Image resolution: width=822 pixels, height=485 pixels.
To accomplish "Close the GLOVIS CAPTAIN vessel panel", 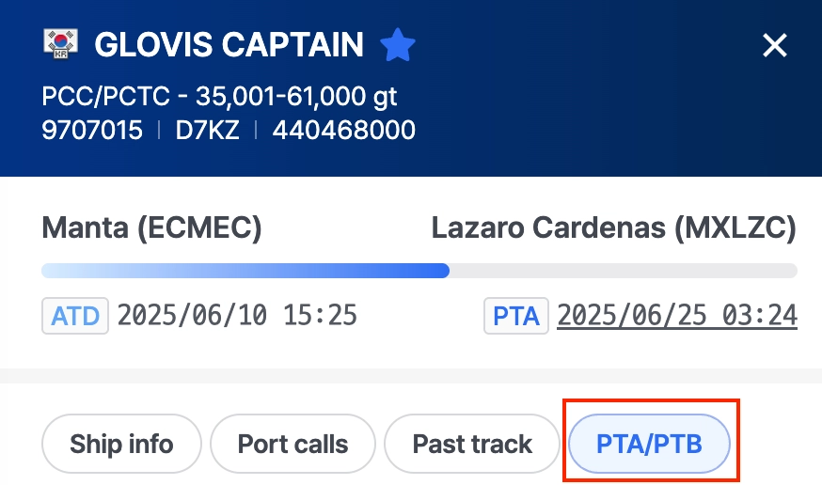I will tap(774, 45).
